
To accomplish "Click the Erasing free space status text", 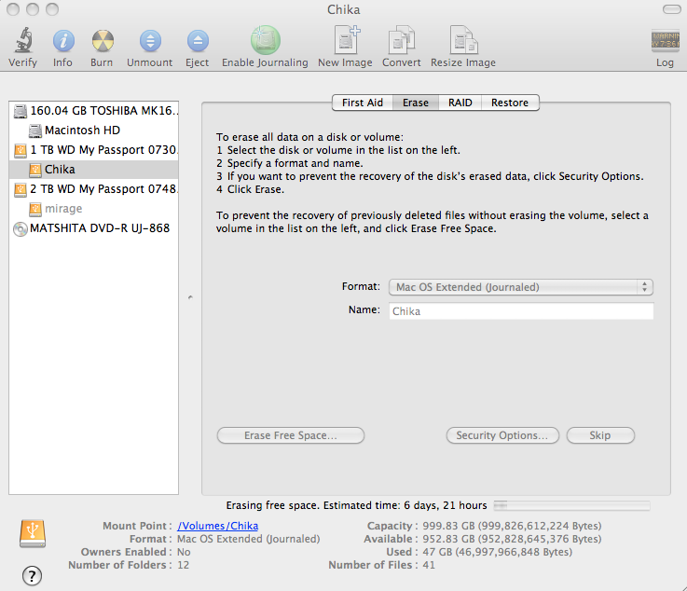I will 356,505.
